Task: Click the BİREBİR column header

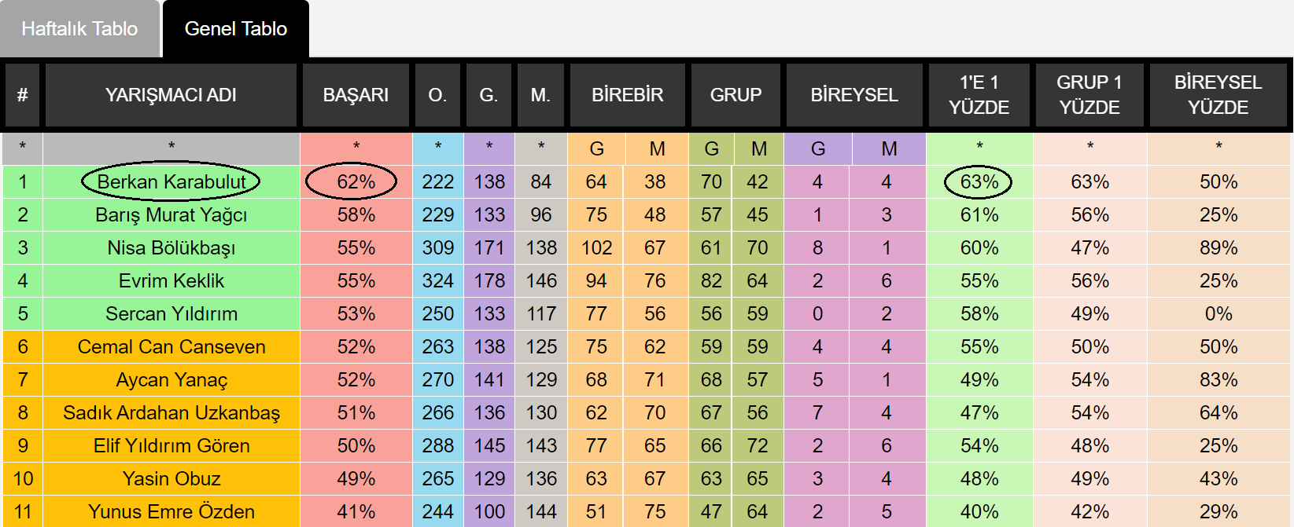Action: coord(628,95)
